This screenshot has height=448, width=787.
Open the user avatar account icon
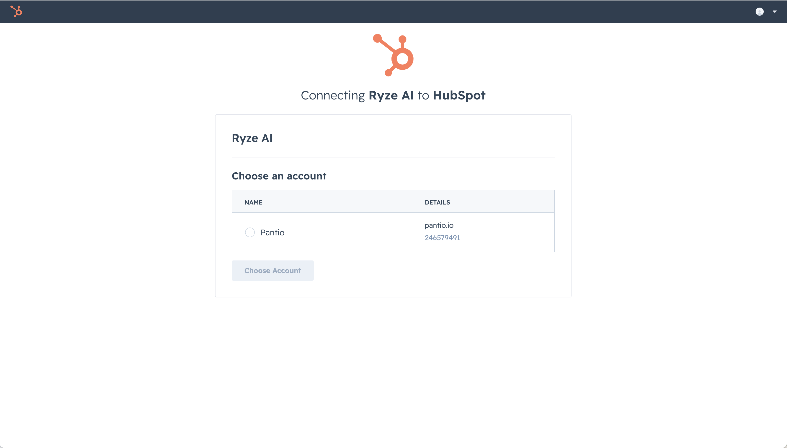pyautogui.click(x=759, y=12)
